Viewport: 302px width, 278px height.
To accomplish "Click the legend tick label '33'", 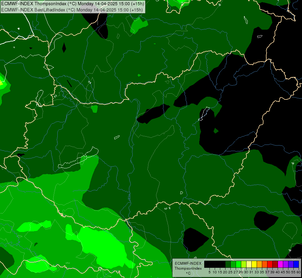I will click(257, 272).
